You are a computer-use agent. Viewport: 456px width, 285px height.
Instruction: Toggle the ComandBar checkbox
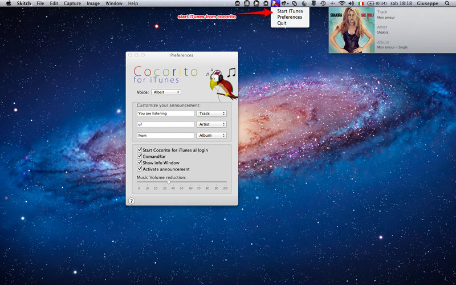pyautogui.click(x=140, y=156)
